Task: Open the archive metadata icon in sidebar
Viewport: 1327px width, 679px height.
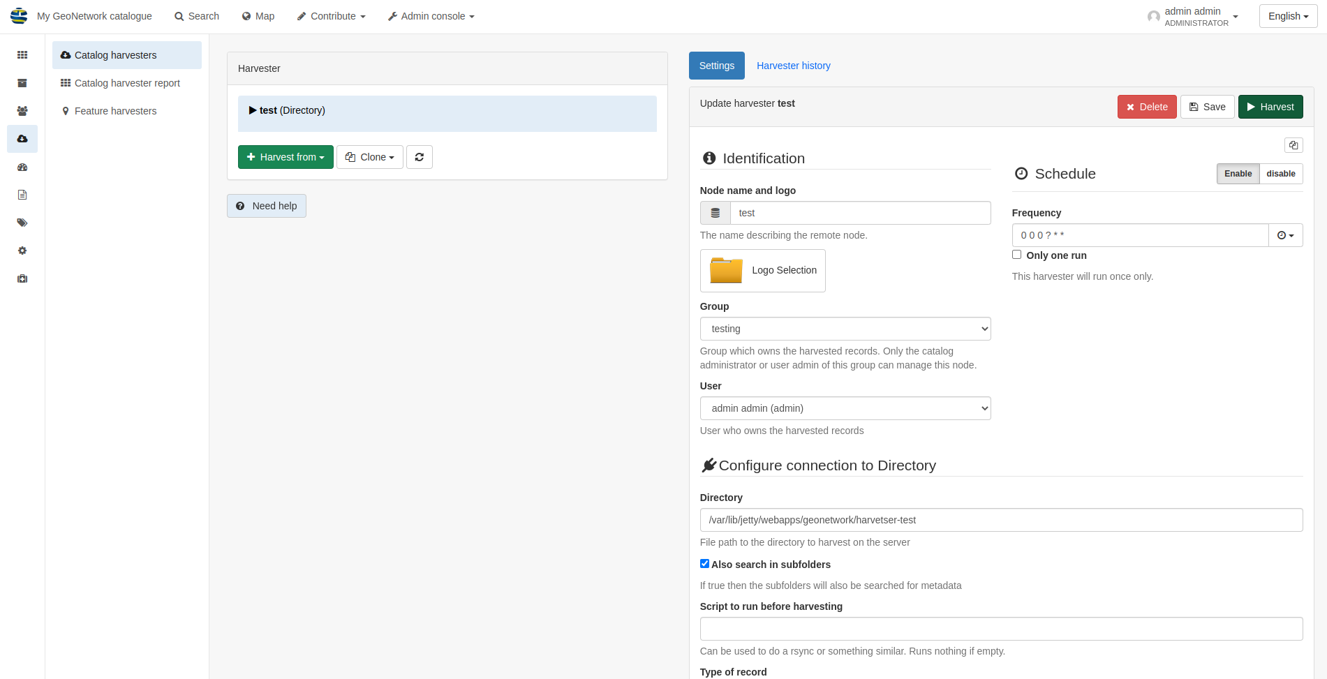Action: [22, 83]
